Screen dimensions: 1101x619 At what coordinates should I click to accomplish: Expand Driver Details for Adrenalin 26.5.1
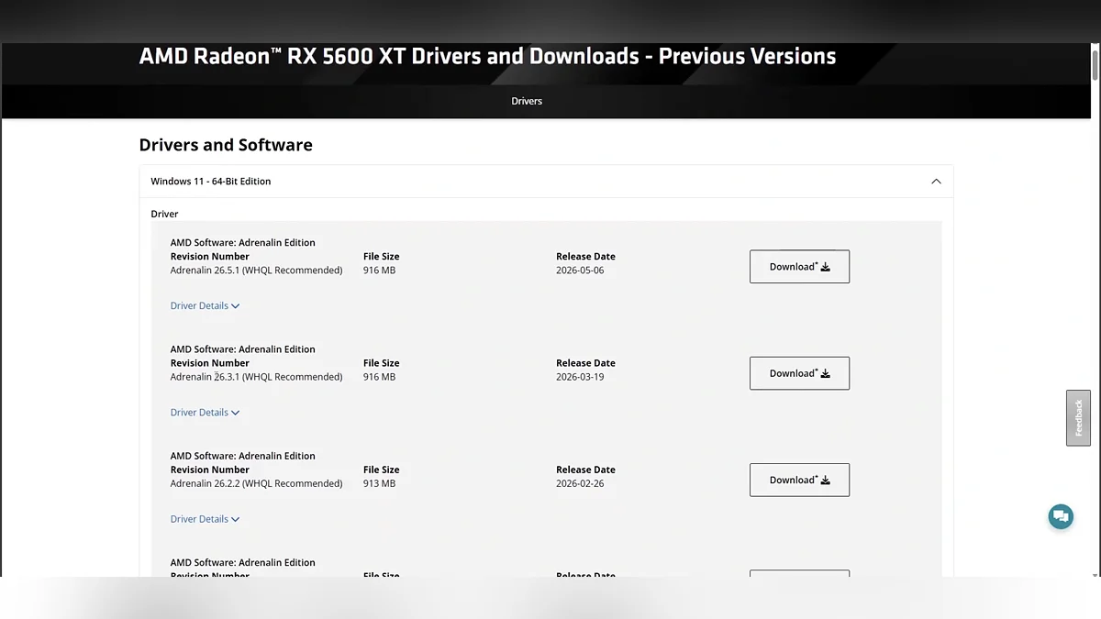[x=205, y=306]
